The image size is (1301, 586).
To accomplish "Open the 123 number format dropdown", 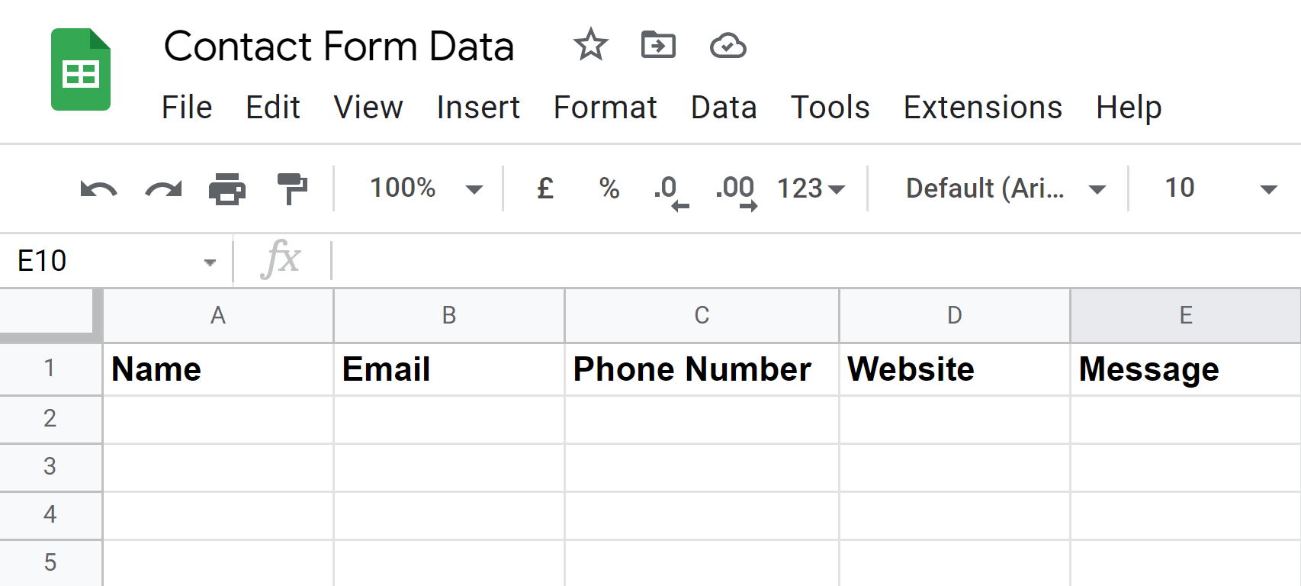I will coord(808,188).
